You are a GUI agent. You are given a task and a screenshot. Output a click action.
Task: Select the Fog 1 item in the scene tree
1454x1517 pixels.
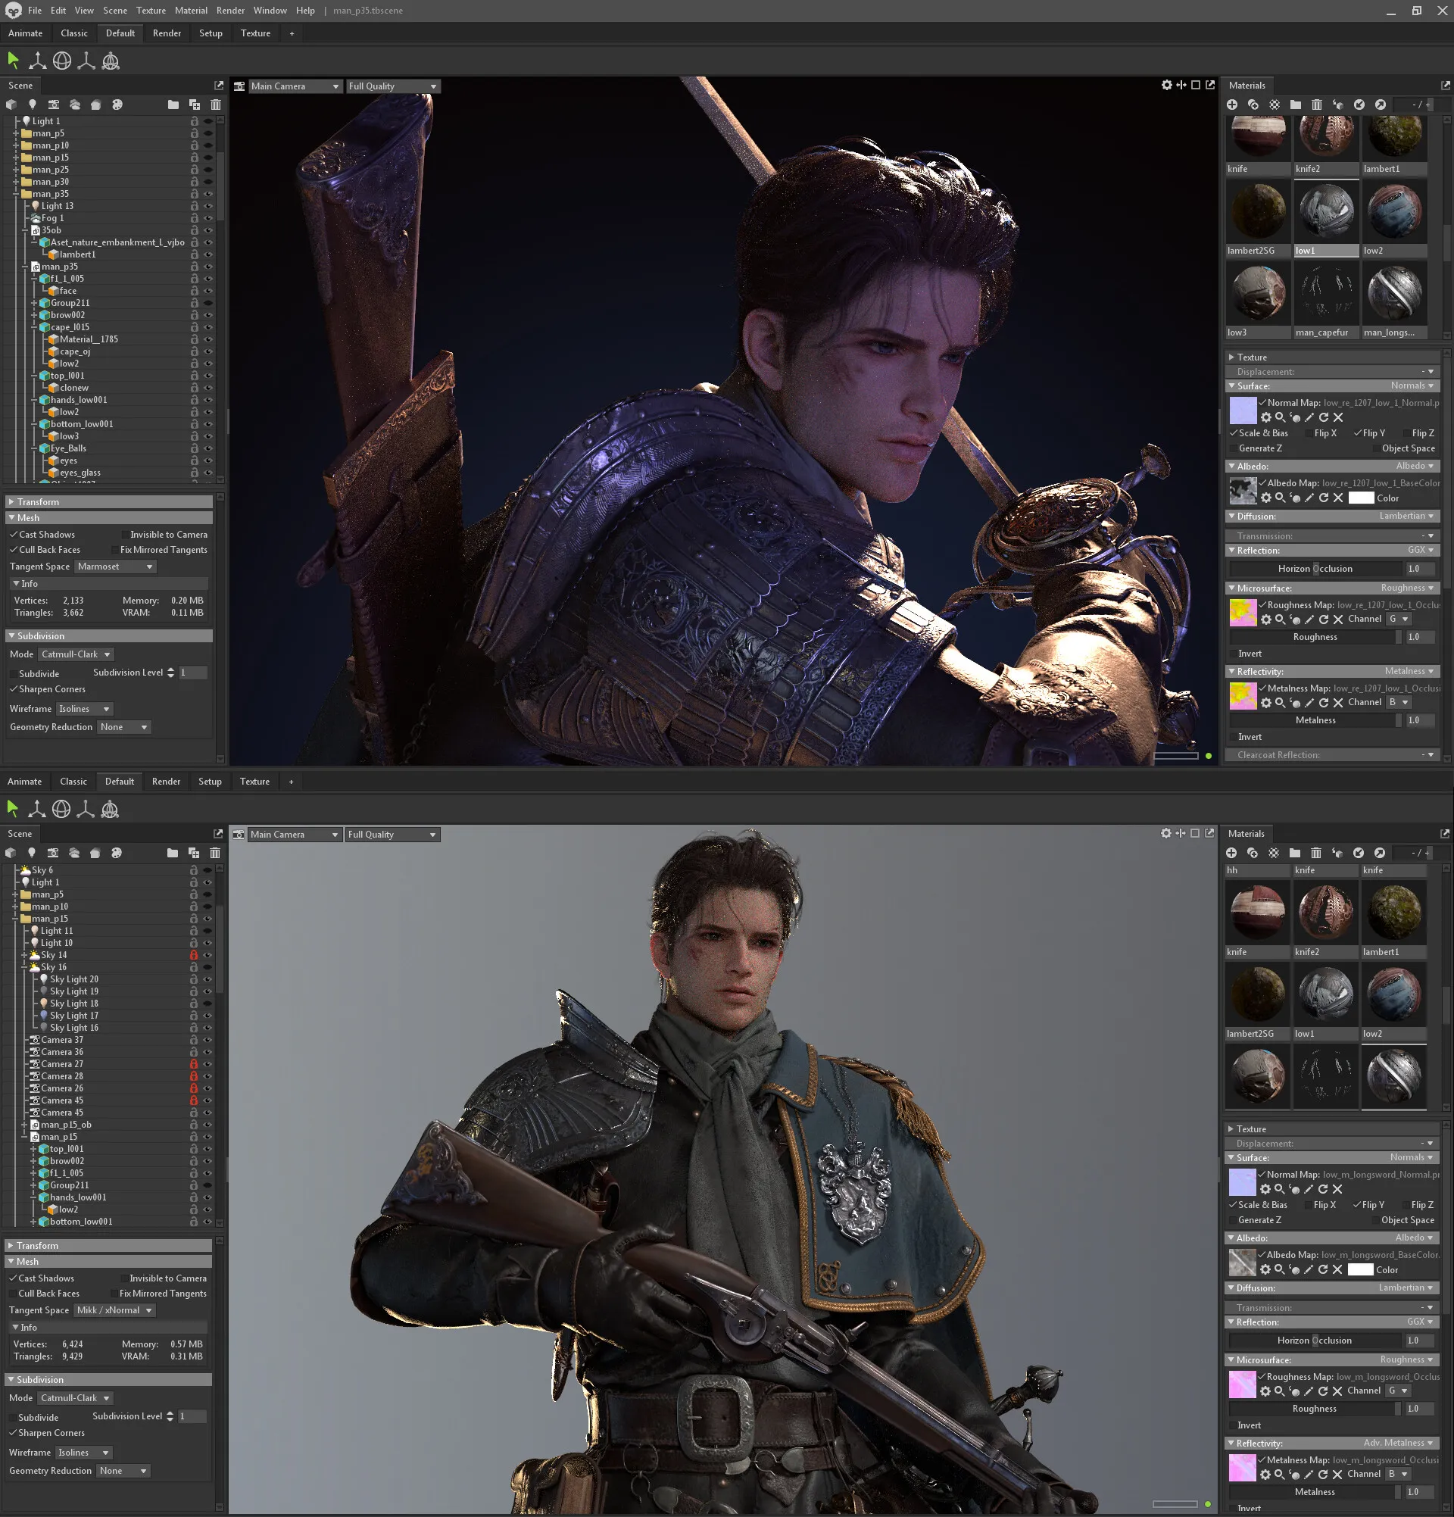52,218
